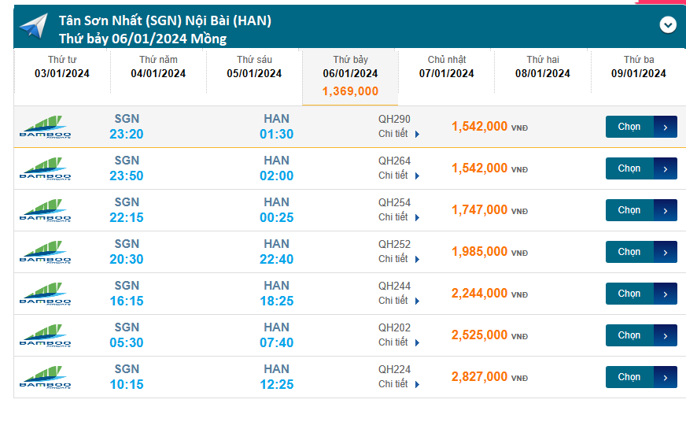Select Chủ nhật 07/01/2024 date tab
The width and height of the screenshot is (686, 429).
tap(446, 67)
